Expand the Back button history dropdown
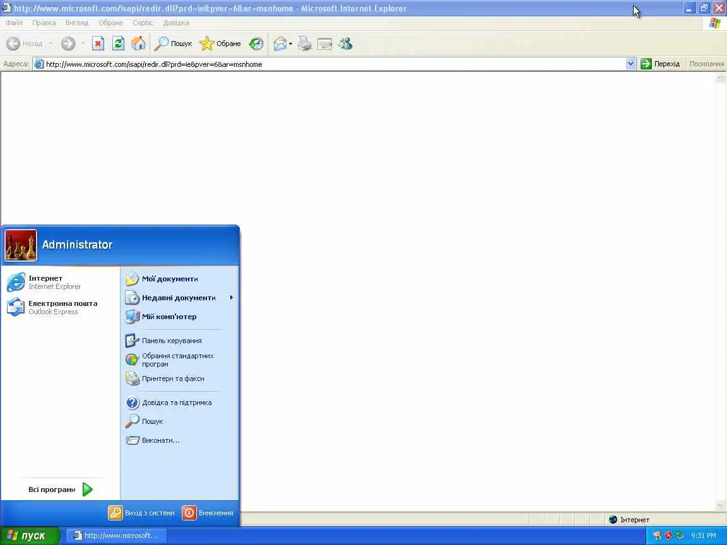 pos(50,44)
